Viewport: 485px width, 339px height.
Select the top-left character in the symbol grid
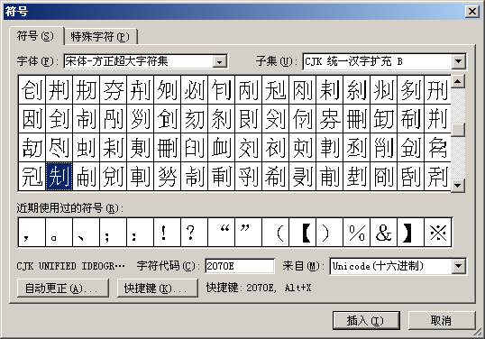[x=32, y=89]
